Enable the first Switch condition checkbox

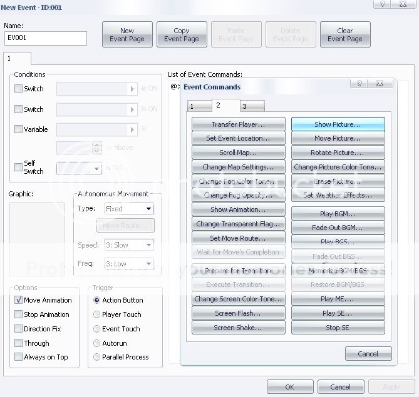[x=18, y=89]
